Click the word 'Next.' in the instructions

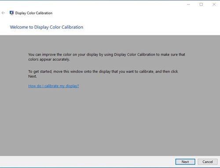[x=33, y=77]
